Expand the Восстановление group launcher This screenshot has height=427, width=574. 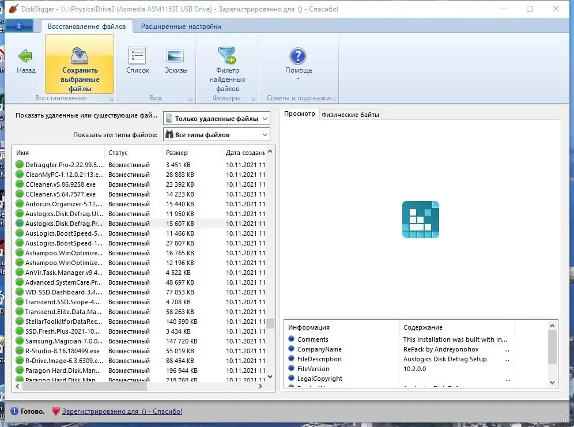tap(111, 99)
